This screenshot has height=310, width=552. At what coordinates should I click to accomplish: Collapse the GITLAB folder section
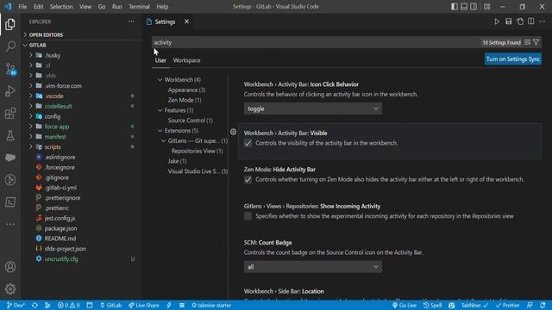(82, 45)
